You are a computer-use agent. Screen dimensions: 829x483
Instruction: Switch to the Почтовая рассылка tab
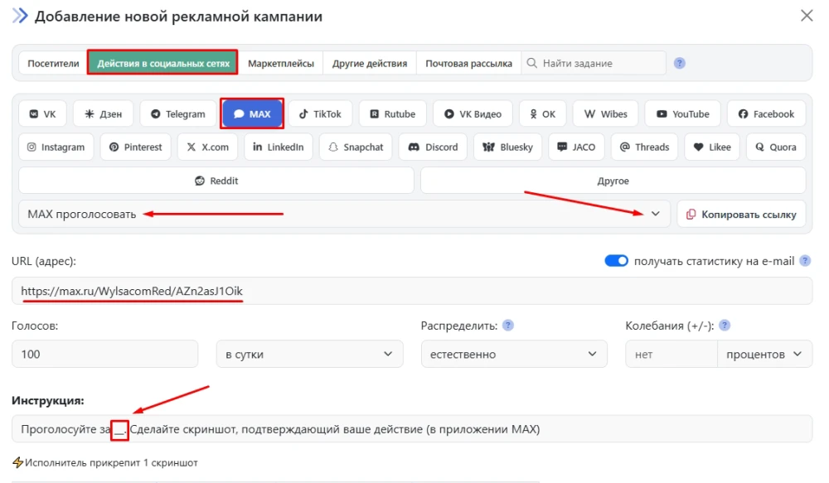(x=468, y=61)
